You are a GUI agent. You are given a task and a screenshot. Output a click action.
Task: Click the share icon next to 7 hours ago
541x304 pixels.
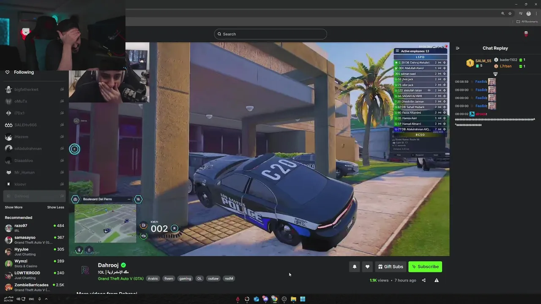(424, 280)
